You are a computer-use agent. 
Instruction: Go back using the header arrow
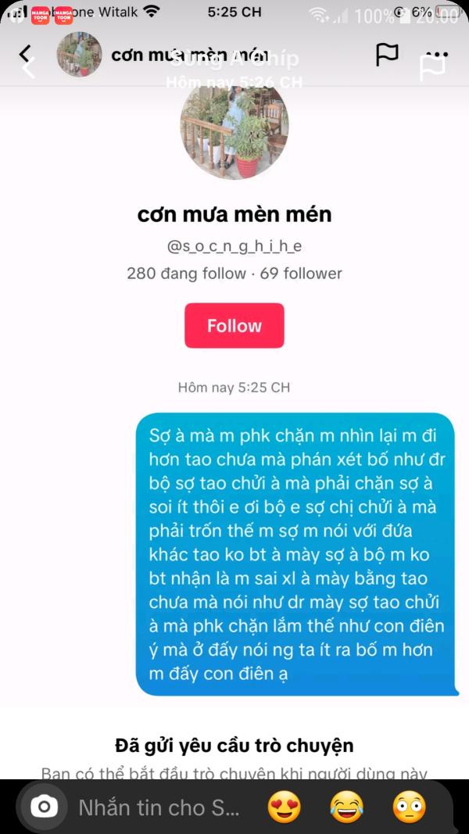click(24, 54)
